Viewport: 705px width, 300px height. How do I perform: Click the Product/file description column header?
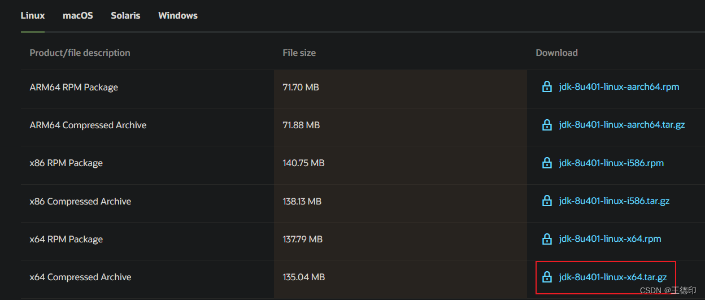(x=80, y=53)
